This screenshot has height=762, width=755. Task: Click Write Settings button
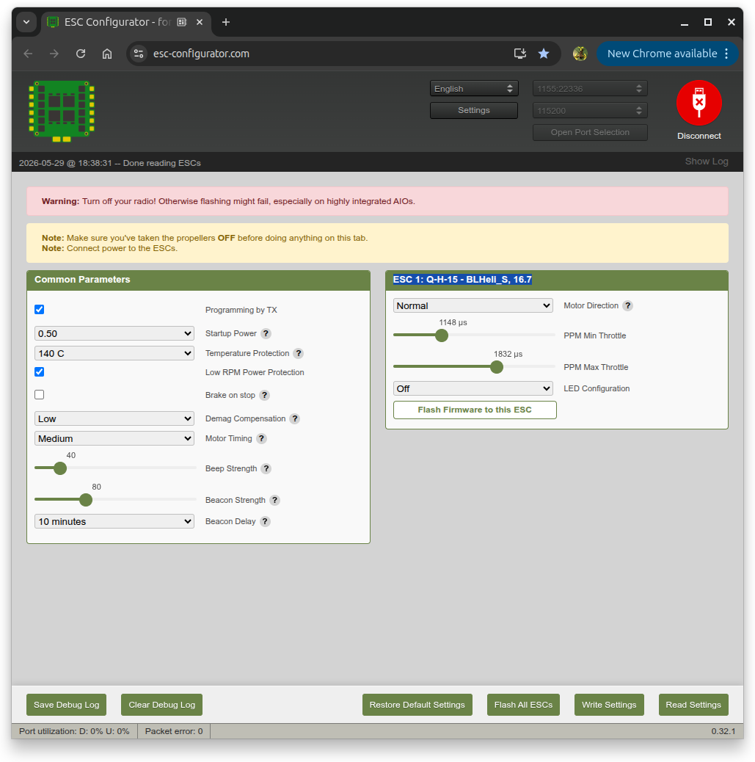tap(609, 705)
